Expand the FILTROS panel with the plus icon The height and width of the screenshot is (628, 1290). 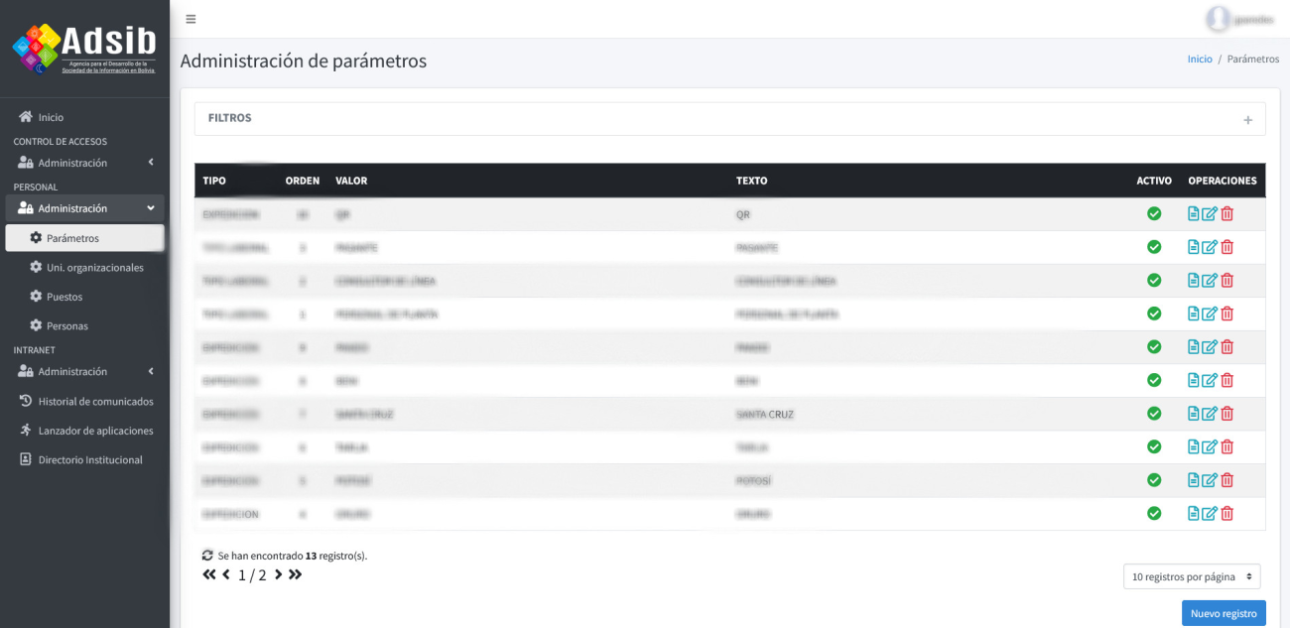1247,120
